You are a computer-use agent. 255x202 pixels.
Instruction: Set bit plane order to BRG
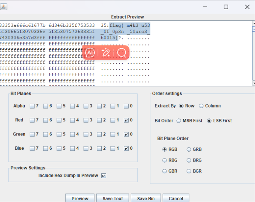189,160
